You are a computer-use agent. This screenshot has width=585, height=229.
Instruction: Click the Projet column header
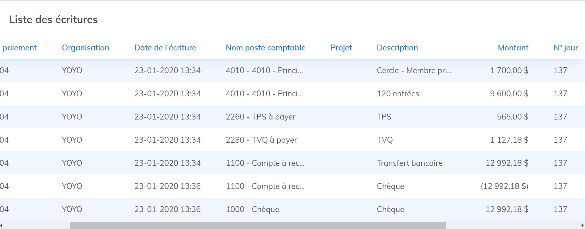coord(341,48)
